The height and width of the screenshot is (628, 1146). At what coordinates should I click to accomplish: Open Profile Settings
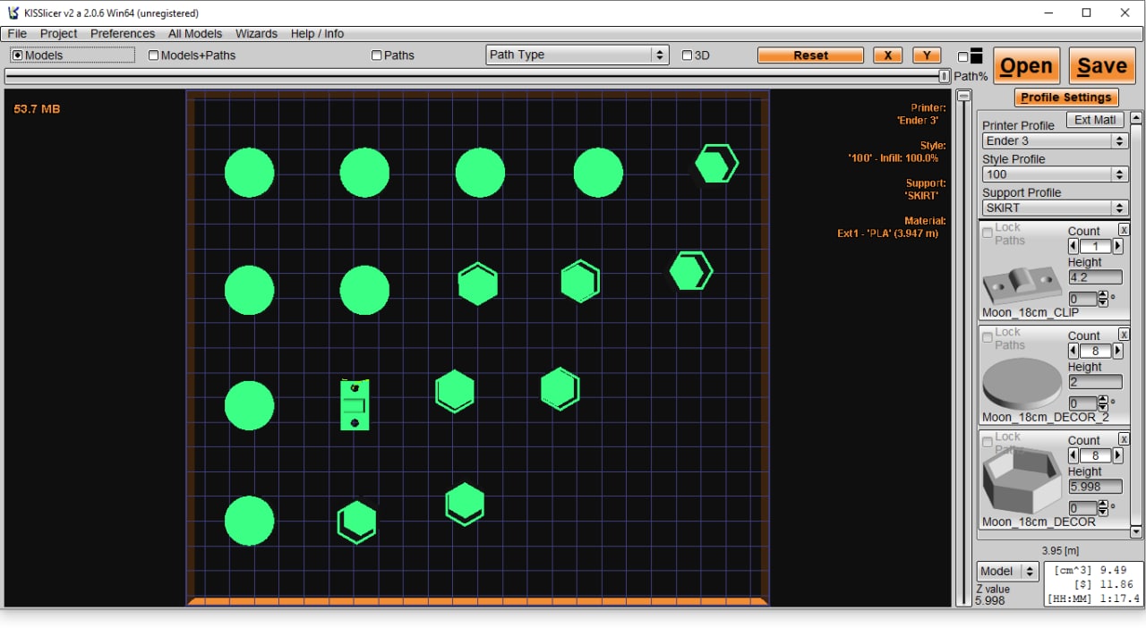coord(1065,98)
